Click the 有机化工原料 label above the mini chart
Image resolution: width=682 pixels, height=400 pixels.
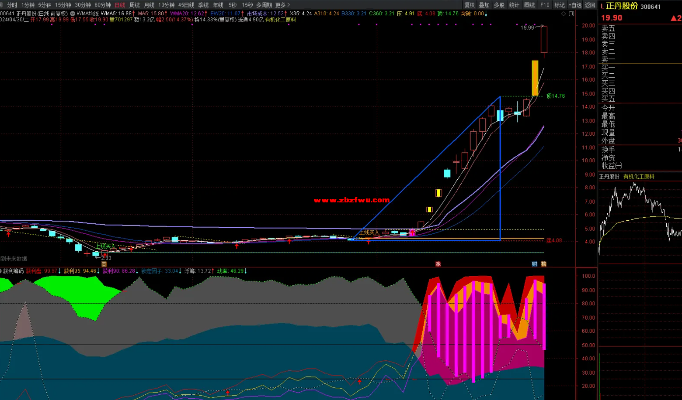(639, 177)
